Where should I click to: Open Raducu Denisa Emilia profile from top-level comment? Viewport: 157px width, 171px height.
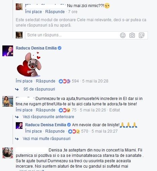coord(36,48)
